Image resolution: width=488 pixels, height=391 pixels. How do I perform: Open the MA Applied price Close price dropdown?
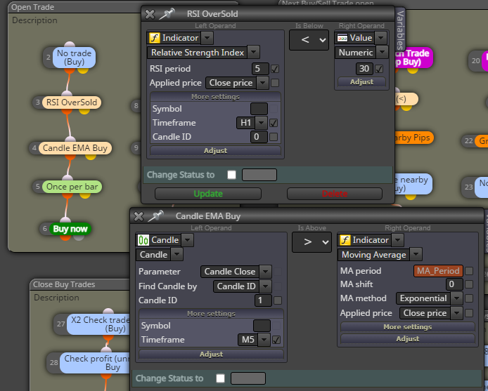pos(456,313)
